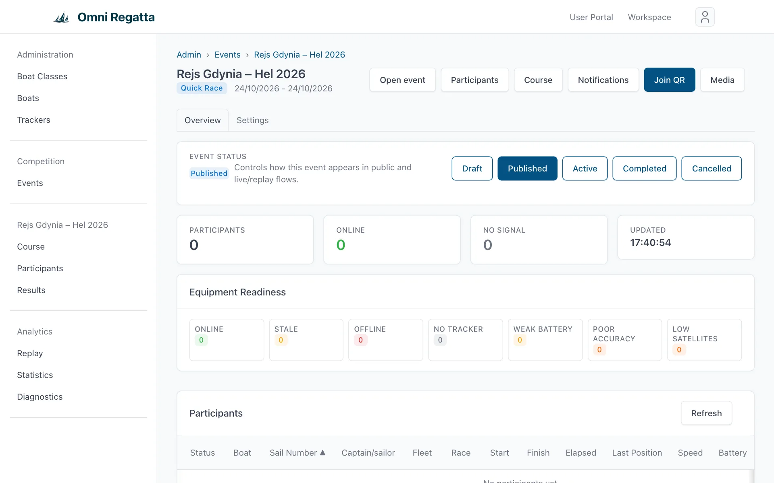Screen dimensions: 774x483
Task: Click the green ONLINE count card
Action: pos(392,239)
